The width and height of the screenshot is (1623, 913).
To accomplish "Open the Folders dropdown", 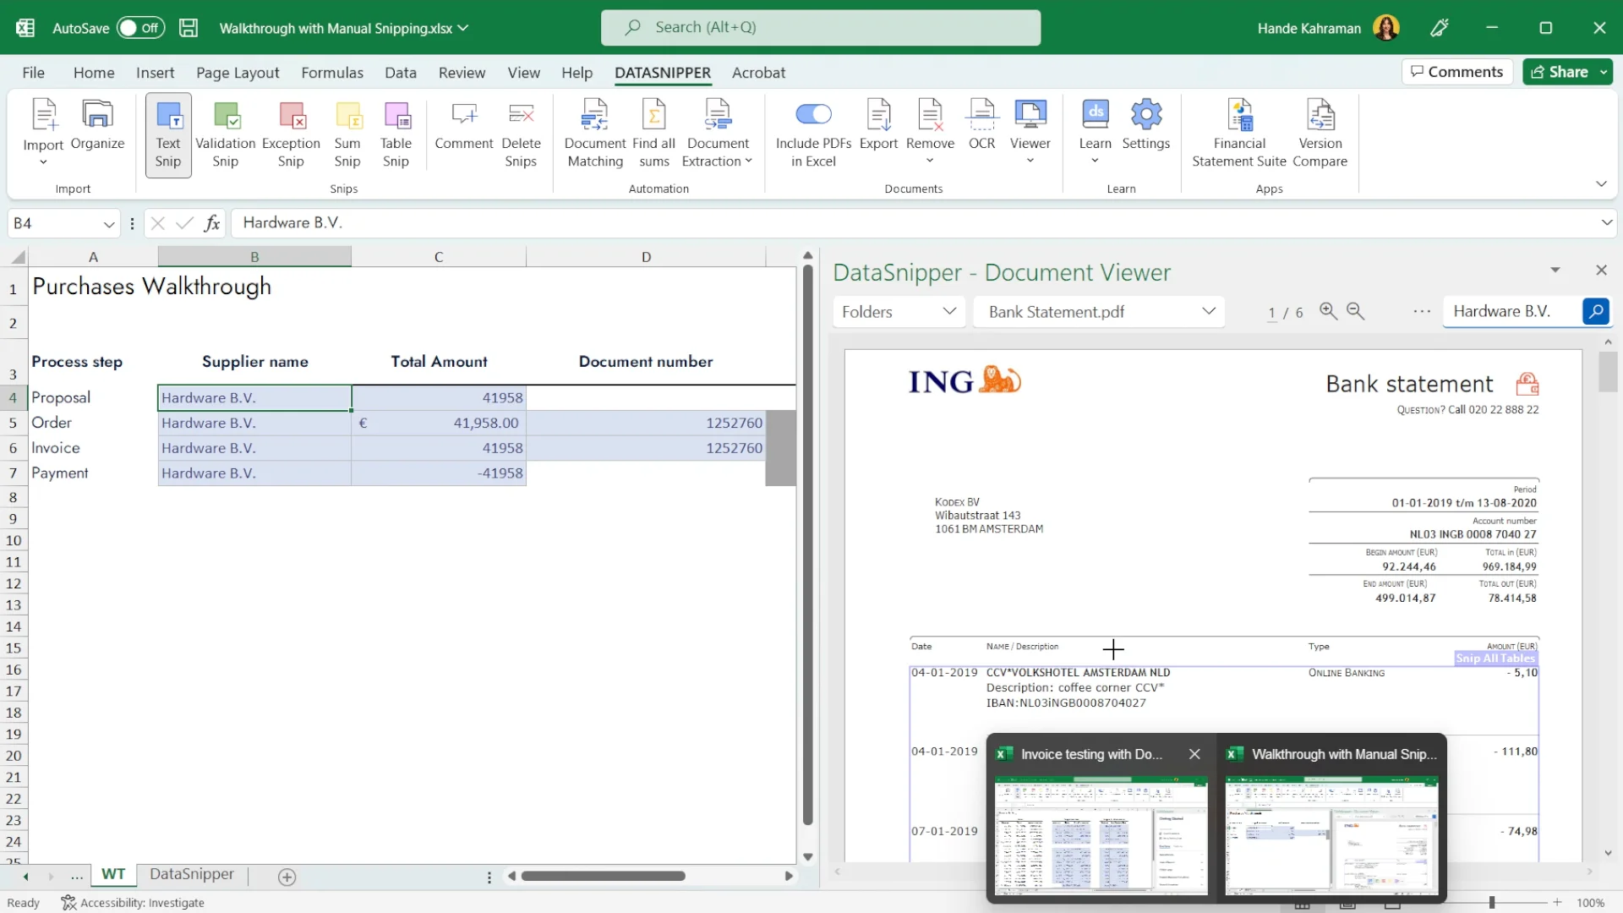I will tap(899, 312).
